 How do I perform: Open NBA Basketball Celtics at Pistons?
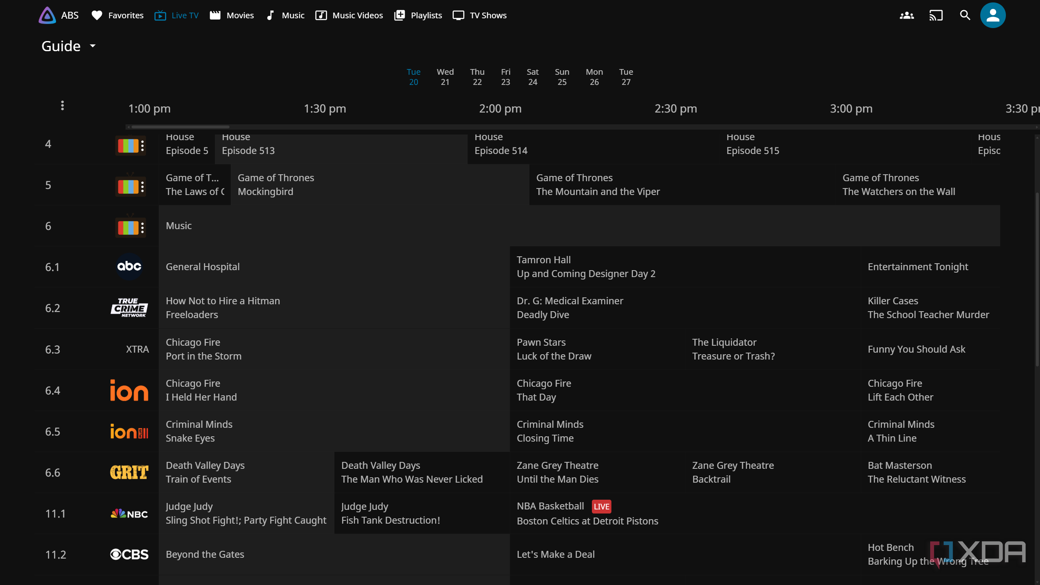click(x=755, y=513)
